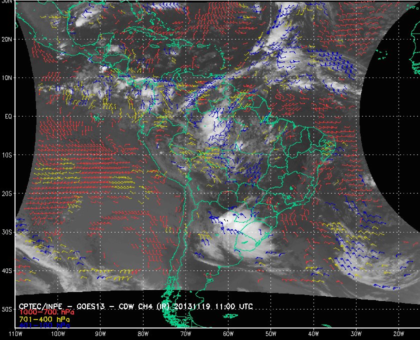Click the 20W longitude label
The image size is (420, 340).
click(398, 334)
